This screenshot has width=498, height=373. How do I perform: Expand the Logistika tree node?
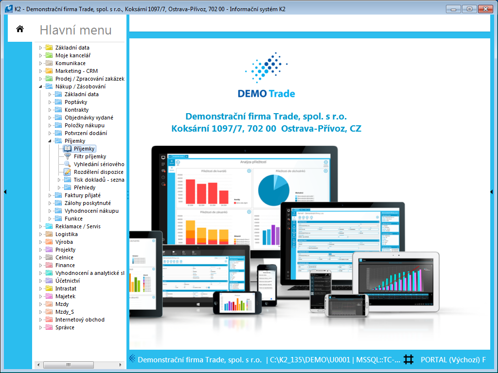pos(40,234)
